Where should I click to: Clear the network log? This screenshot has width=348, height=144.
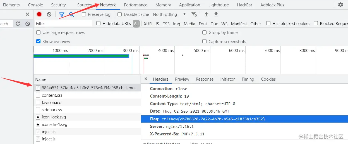[49, 14]
